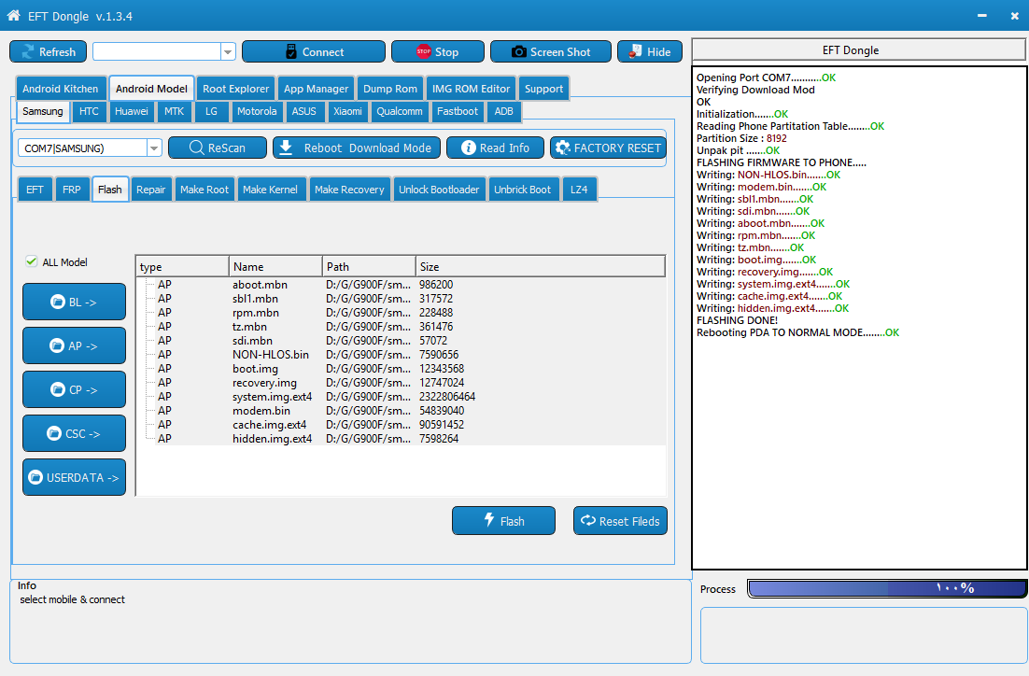Click size value 2322806464

(x=447, y=397)
